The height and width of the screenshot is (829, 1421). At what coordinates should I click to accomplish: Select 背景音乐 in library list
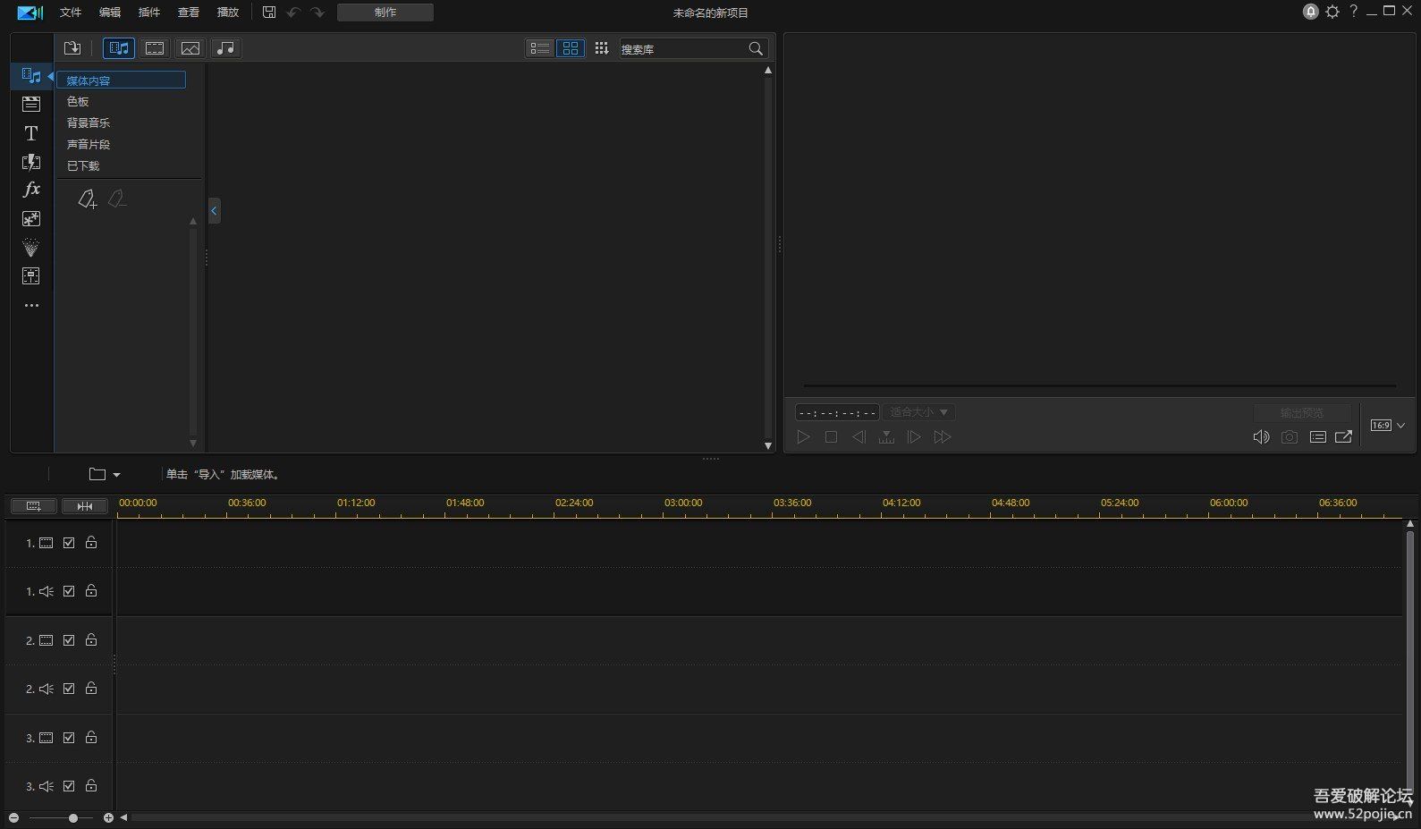[x=89, y=123]
